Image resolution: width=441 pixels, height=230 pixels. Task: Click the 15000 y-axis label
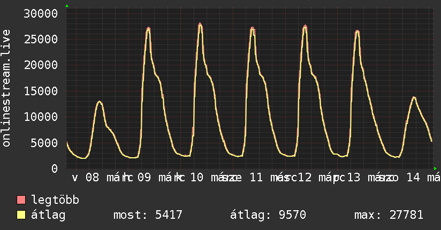[41, 91]
